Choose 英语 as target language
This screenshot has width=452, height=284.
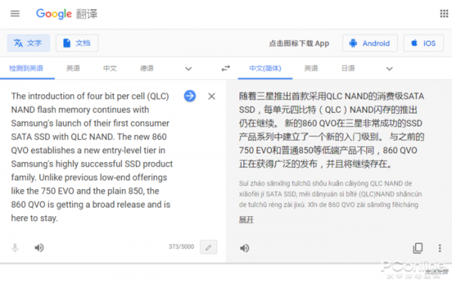(x=311, y=69)
